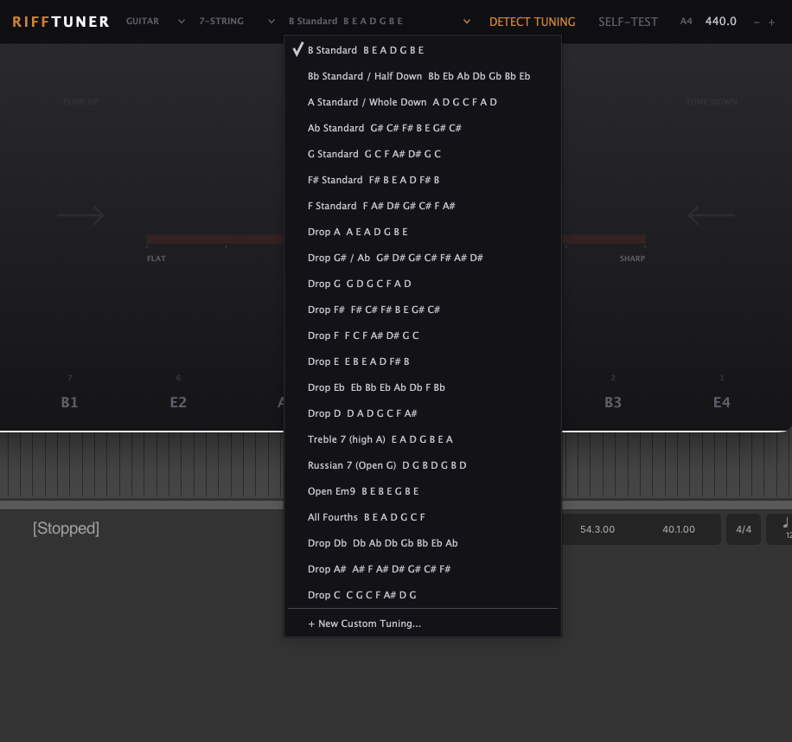Select Drop A# tuning

[x=422, y=569]
